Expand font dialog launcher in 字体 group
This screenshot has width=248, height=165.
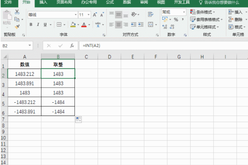104,35
